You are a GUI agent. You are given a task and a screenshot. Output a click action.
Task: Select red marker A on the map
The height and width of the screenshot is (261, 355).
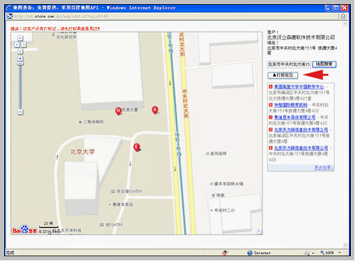(155, 110)
